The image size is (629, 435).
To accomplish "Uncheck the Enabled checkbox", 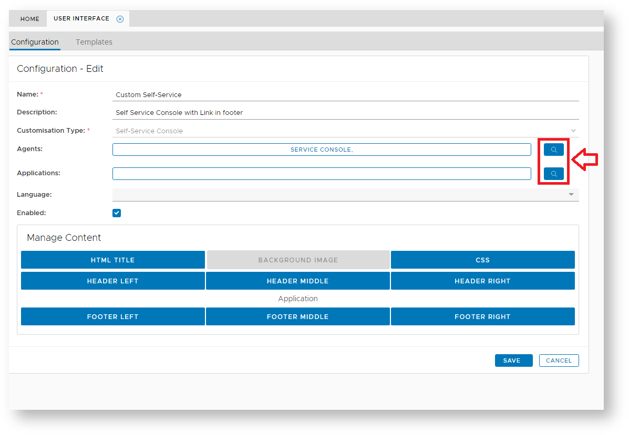I will tap(117, 213).
